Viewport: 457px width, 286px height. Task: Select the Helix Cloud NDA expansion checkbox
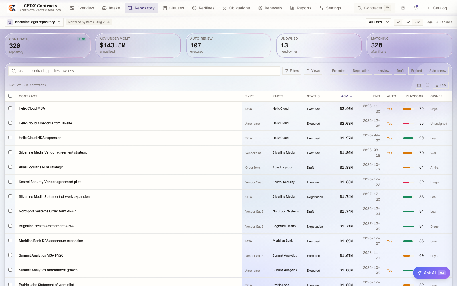point(10,138)
